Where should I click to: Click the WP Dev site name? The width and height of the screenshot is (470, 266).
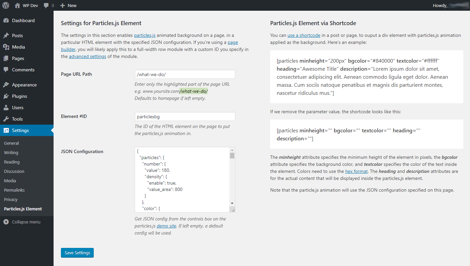click(x=31, y=5)
